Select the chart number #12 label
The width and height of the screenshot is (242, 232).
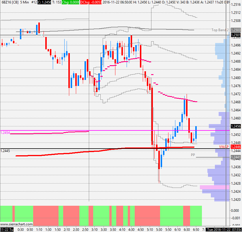coord(34,2)
